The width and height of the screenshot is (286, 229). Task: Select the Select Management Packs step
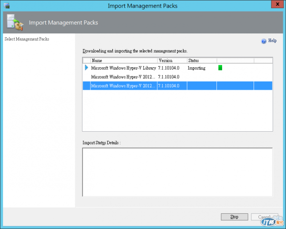(x=27, y=39)
